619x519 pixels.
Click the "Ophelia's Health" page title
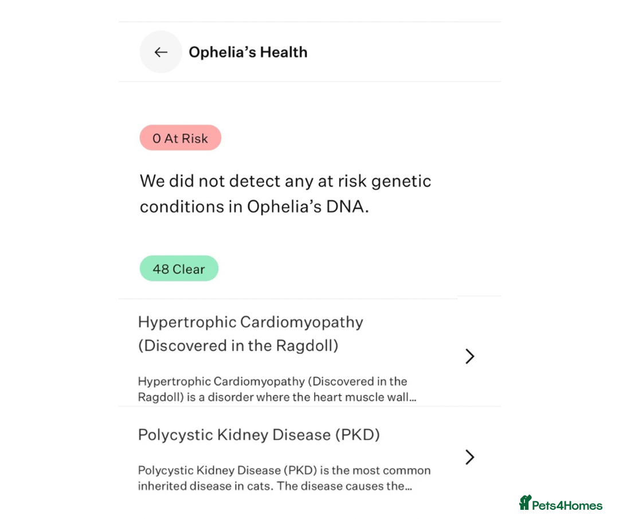(248, 52)
